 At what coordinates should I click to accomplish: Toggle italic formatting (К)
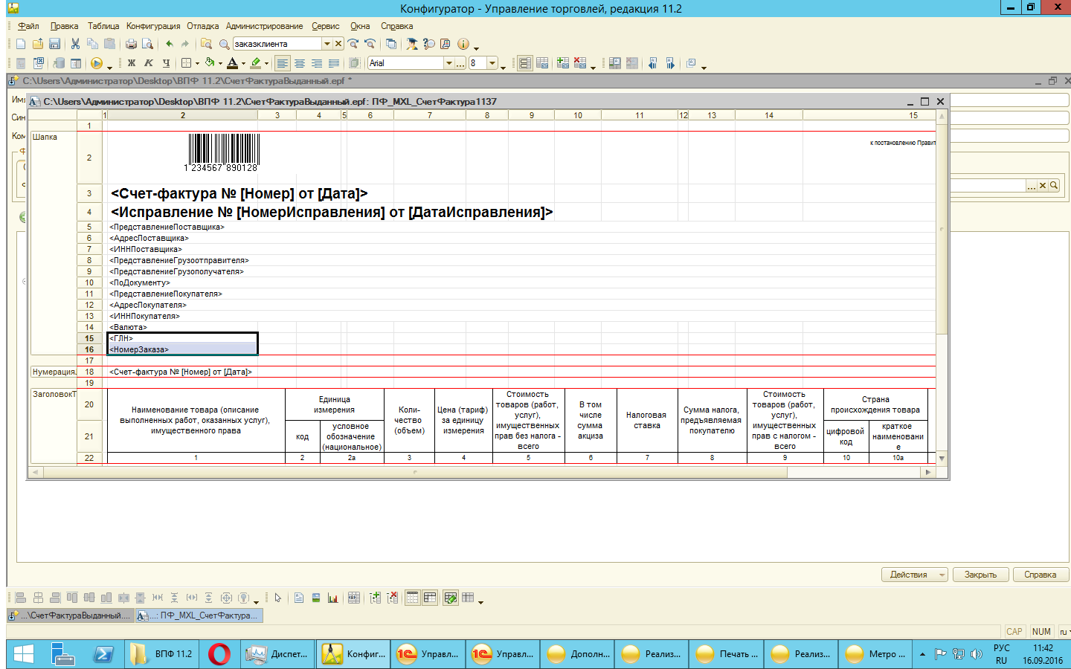pos(149,63)
